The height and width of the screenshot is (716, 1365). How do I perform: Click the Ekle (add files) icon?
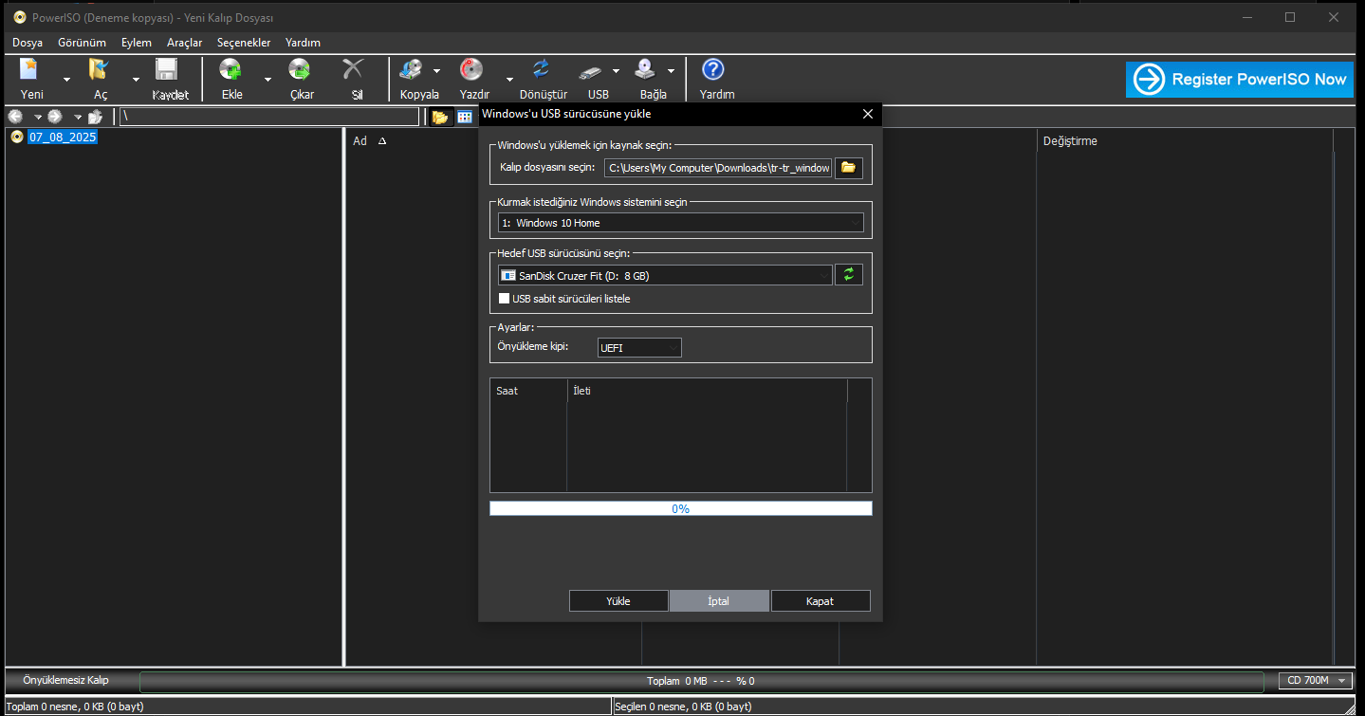click(x=230, y=70)
